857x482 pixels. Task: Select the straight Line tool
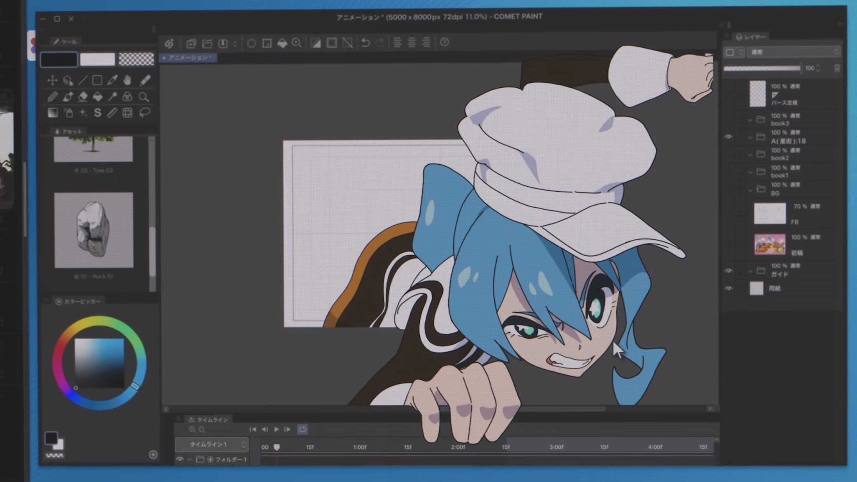(x=82, y=80)
